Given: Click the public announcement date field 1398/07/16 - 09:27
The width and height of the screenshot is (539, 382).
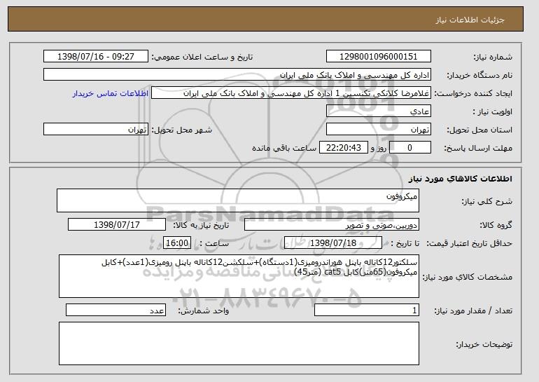Looking at the screenshot, I should pyautogui.click(x=96, y=57).
